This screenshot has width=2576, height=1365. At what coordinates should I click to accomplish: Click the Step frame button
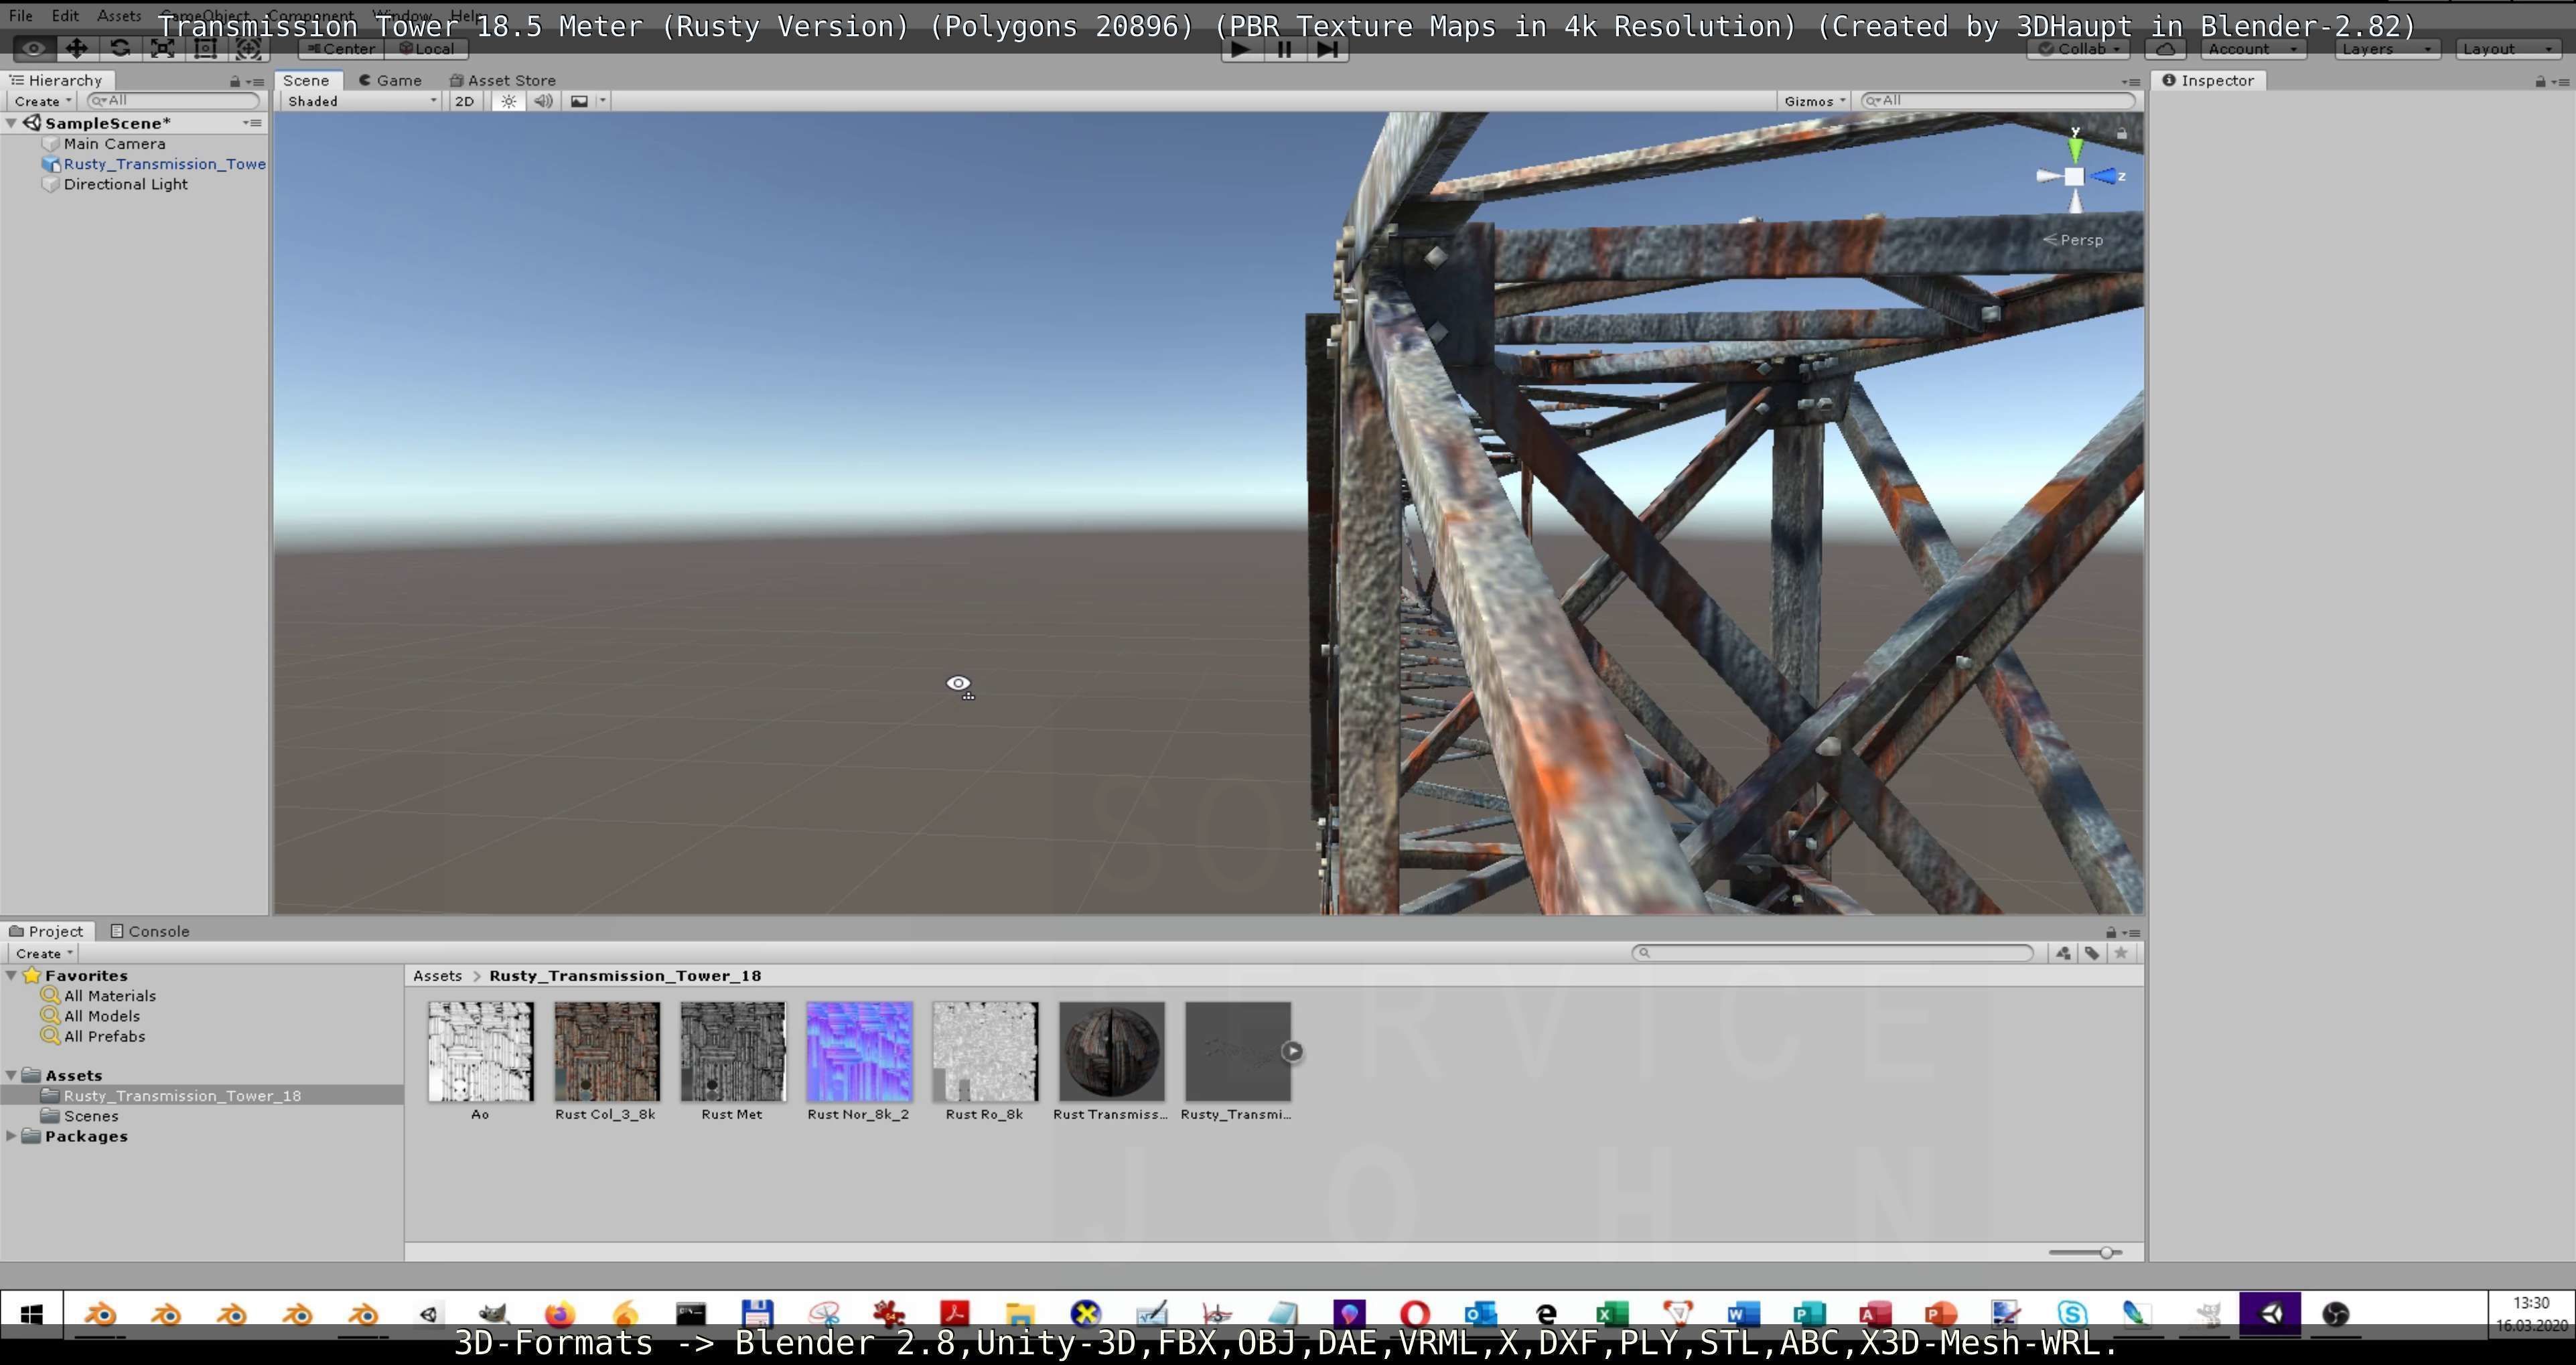[x=1327, y=49]
